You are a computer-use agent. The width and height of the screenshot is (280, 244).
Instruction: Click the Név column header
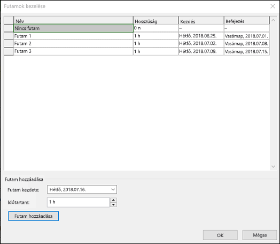pos(73,20)
